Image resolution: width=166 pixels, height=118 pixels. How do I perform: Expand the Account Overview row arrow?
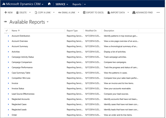9,41
